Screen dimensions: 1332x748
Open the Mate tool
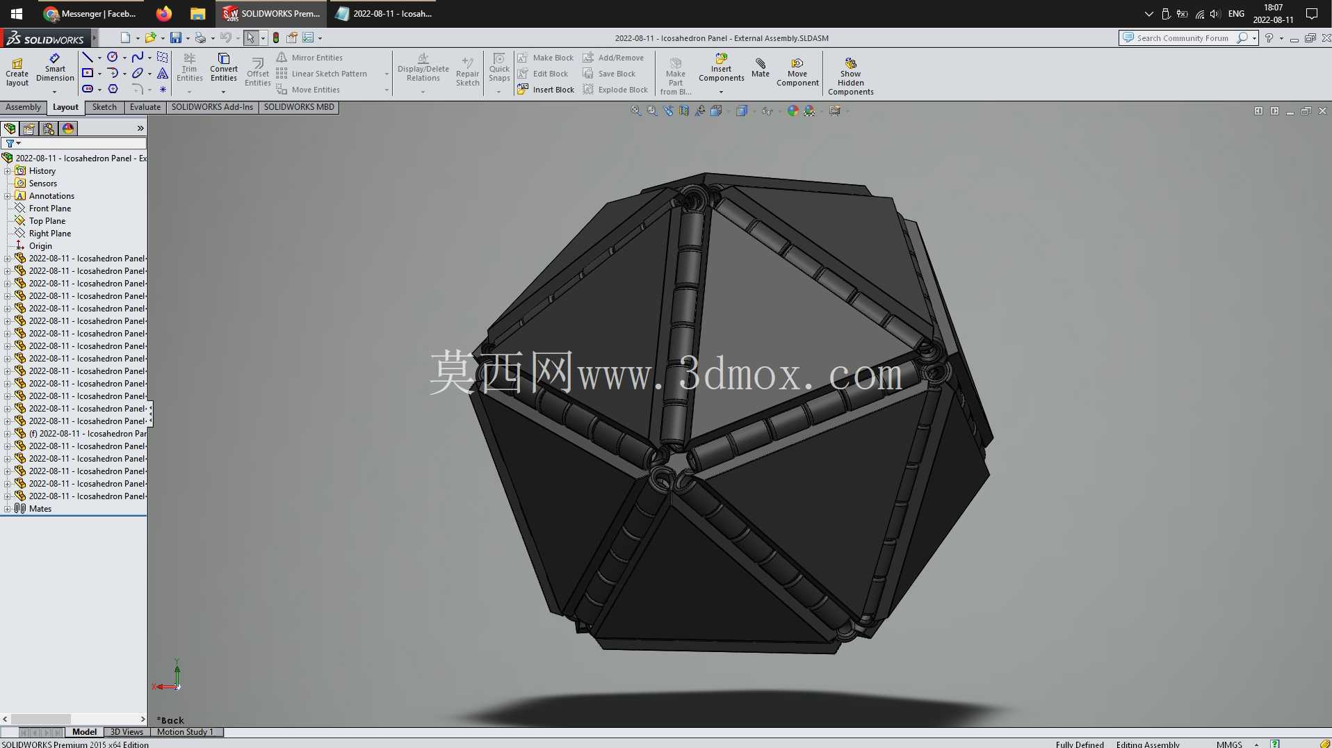coord(761,67)
